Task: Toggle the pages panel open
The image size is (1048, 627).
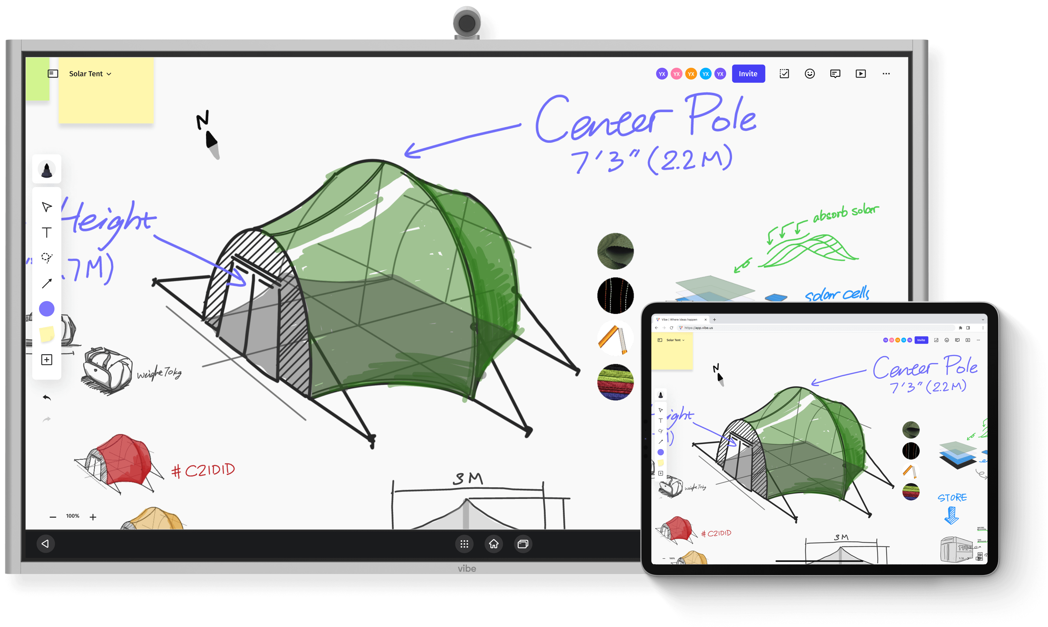Action: click(52, 73)
